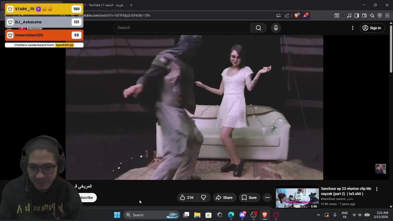Open Brave main hamburger menu
The height and width of the screenshot is (221, 393).
pyautogui.click(x=387, y=15)
